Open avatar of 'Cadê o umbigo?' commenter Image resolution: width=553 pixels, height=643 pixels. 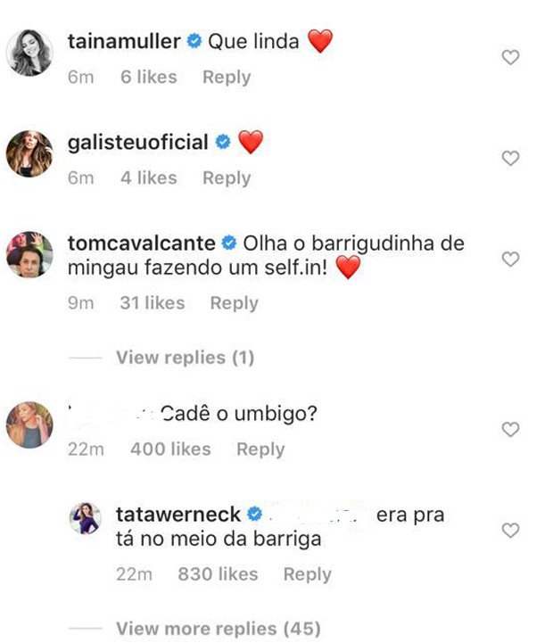point(29,425)
